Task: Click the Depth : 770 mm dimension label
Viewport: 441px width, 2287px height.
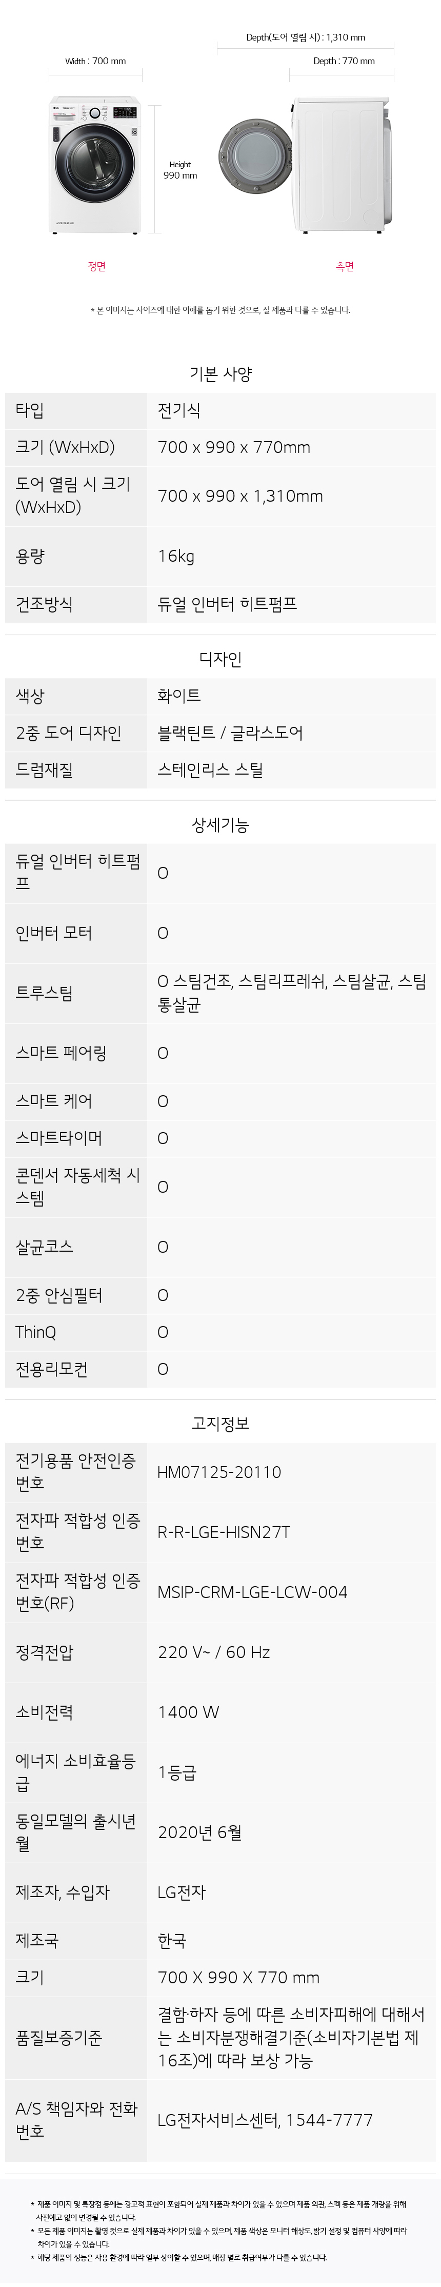Action: [x=344, y=61]
